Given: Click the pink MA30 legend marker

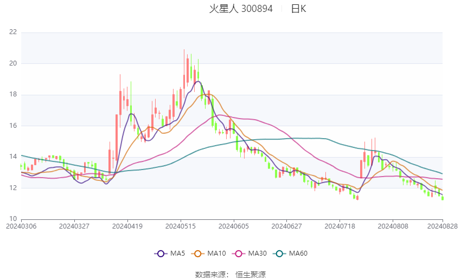Looking at the screenshot, I should point(239,253).
